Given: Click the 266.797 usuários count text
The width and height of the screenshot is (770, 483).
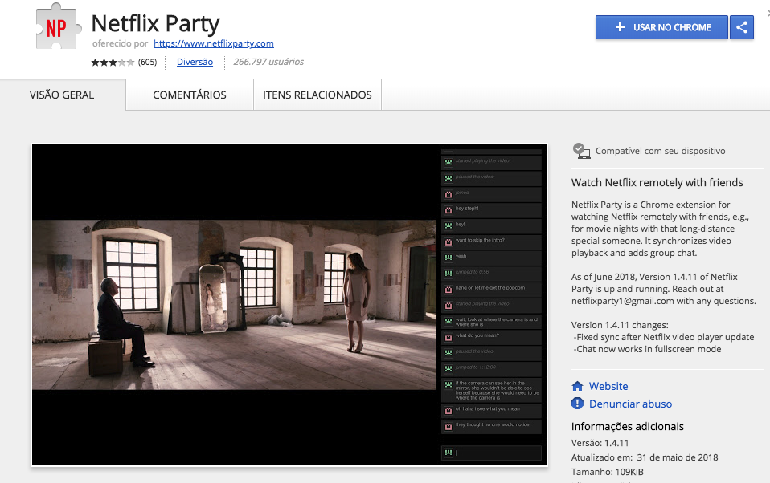Looking at the screenshot, I should [x=268, y=62].
